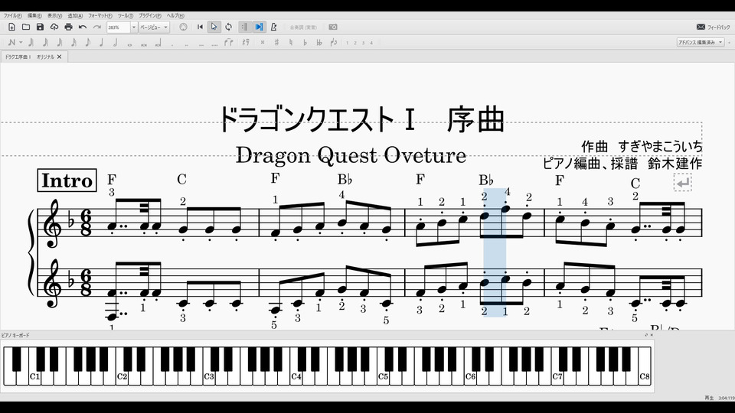735x413 pixels.
Task: Apply the double flat accidental
Action: 319,43
